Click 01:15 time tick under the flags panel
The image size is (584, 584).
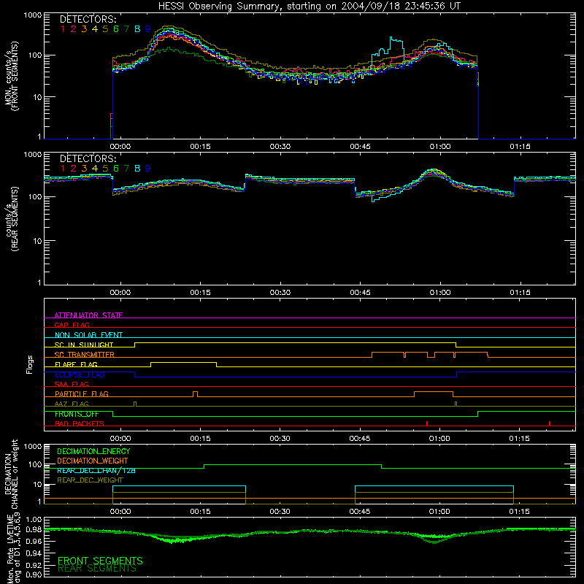point(519,439)
